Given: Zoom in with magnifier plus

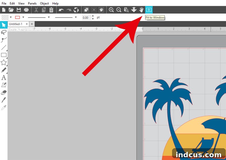Looking at the screenshot, I should (111, 10).
